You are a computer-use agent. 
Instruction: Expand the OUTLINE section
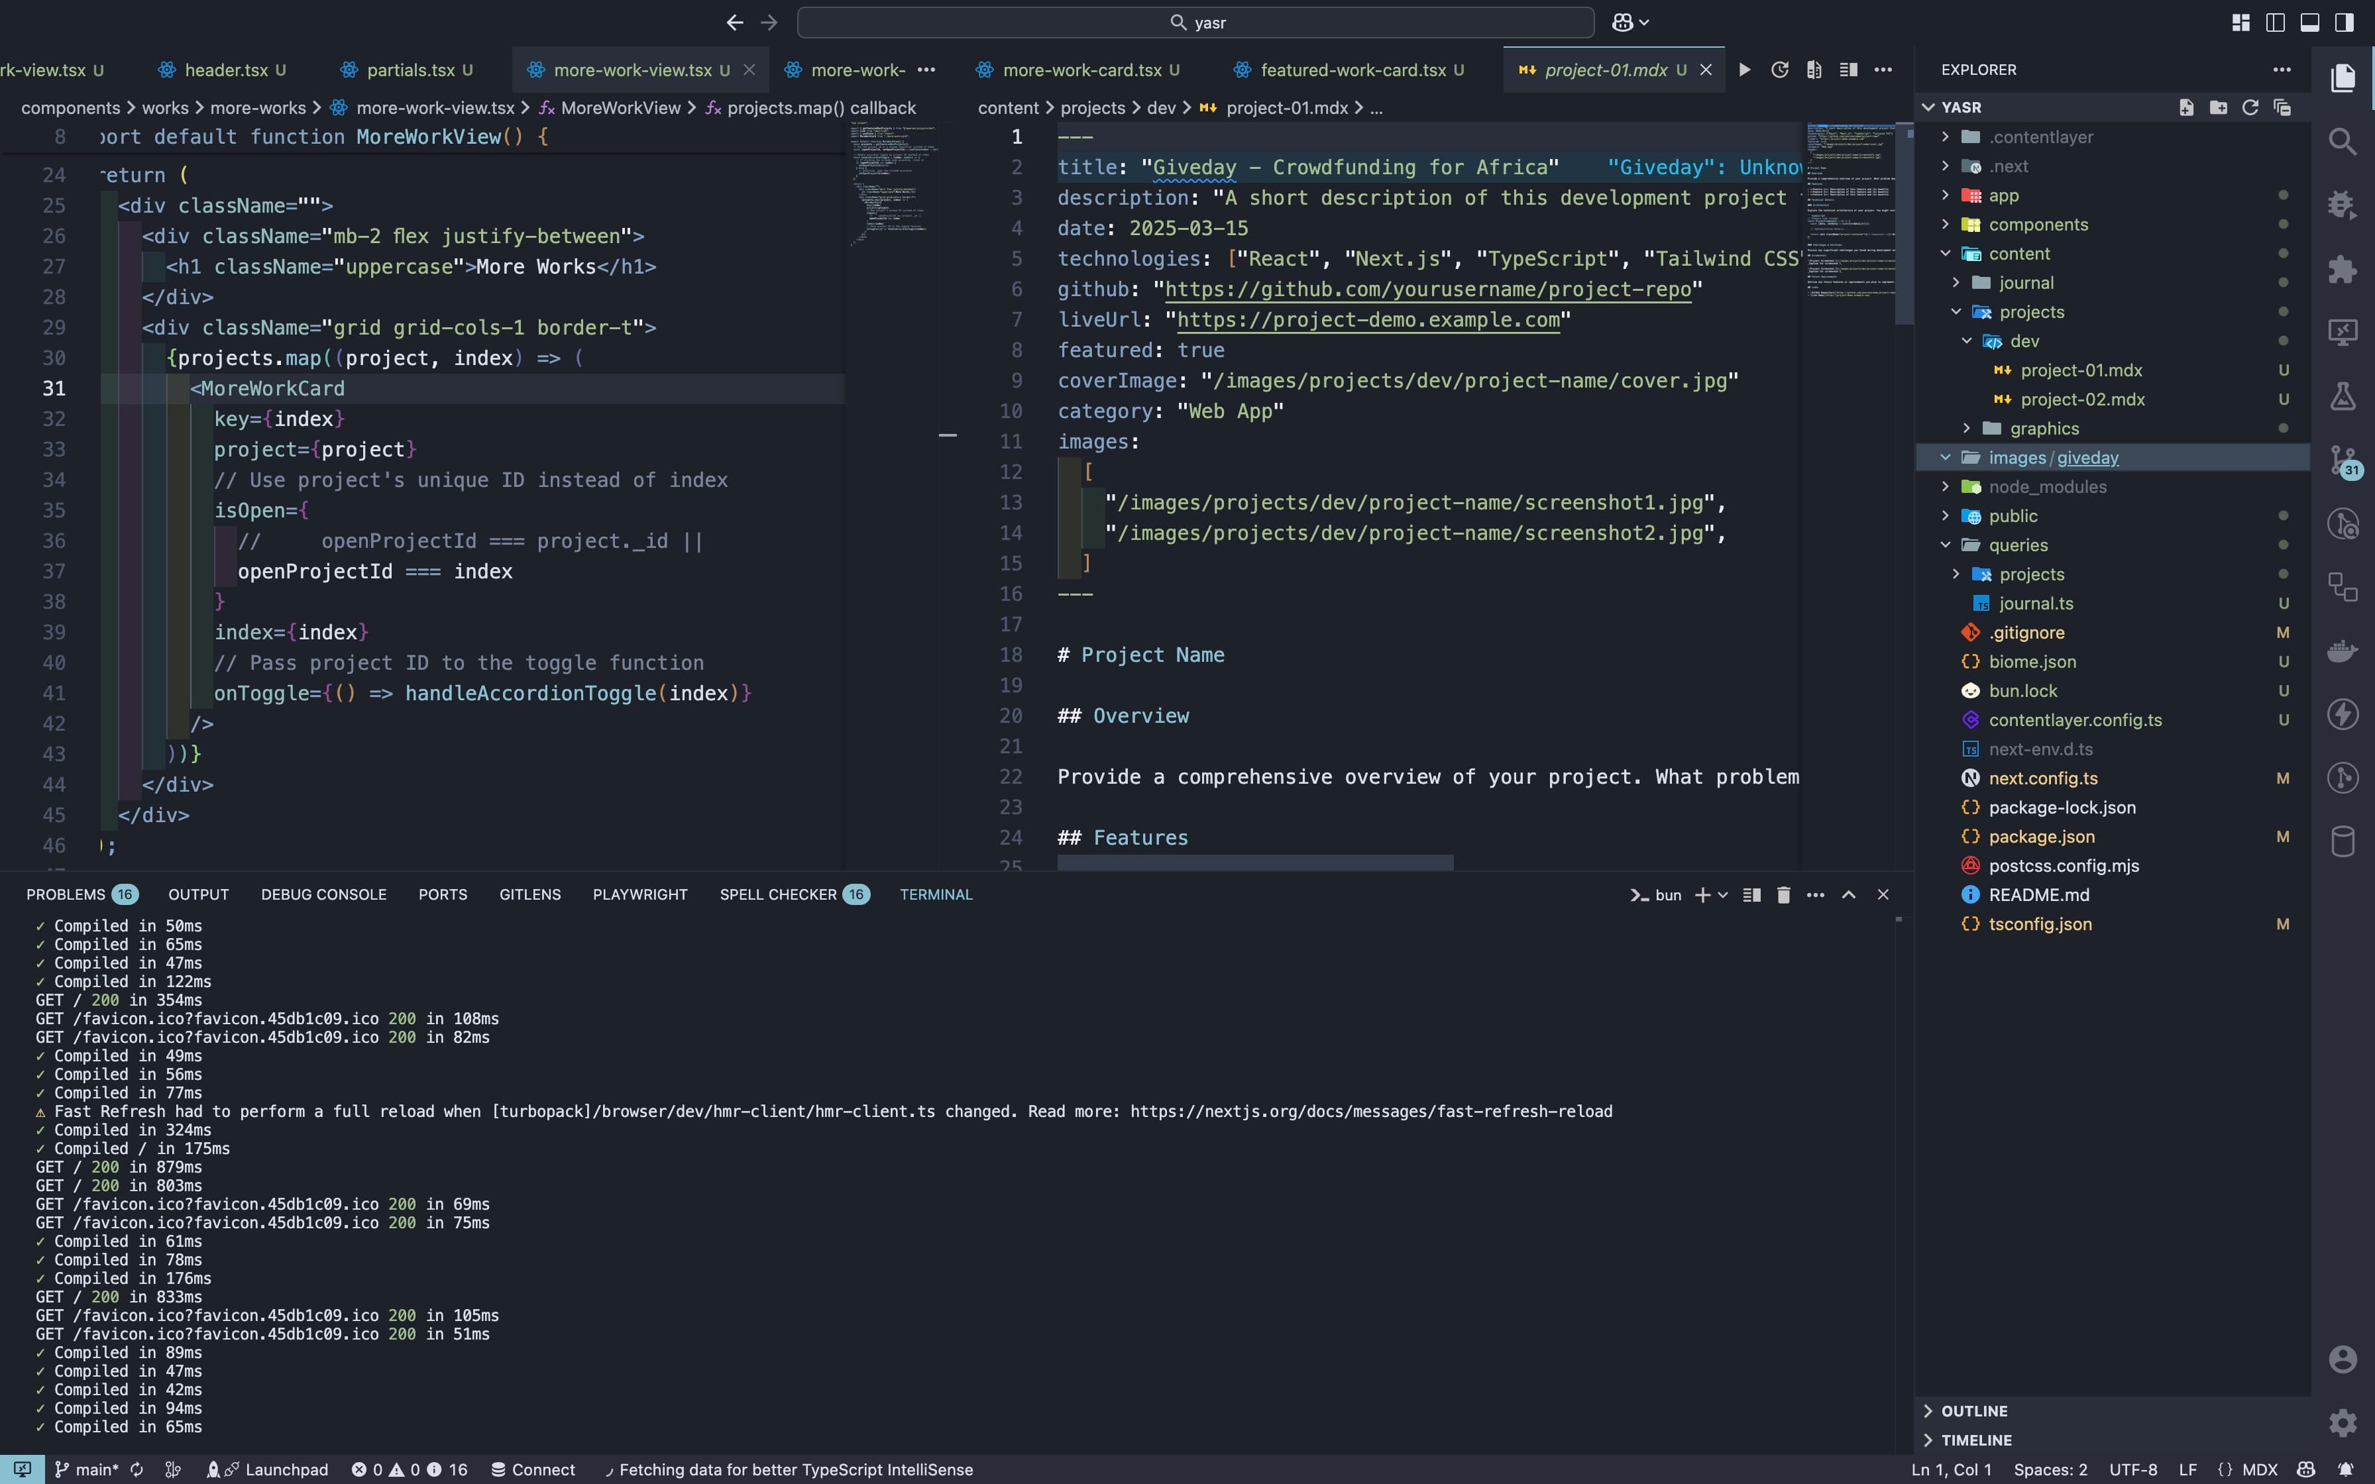(1973, 1410)
